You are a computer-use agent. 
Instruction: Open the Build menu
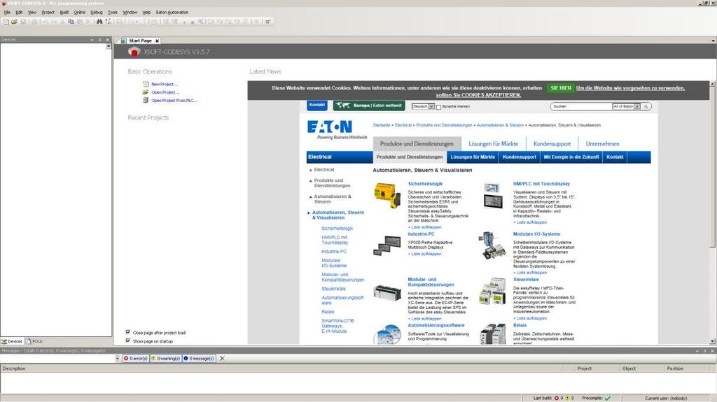click(64, 13)
